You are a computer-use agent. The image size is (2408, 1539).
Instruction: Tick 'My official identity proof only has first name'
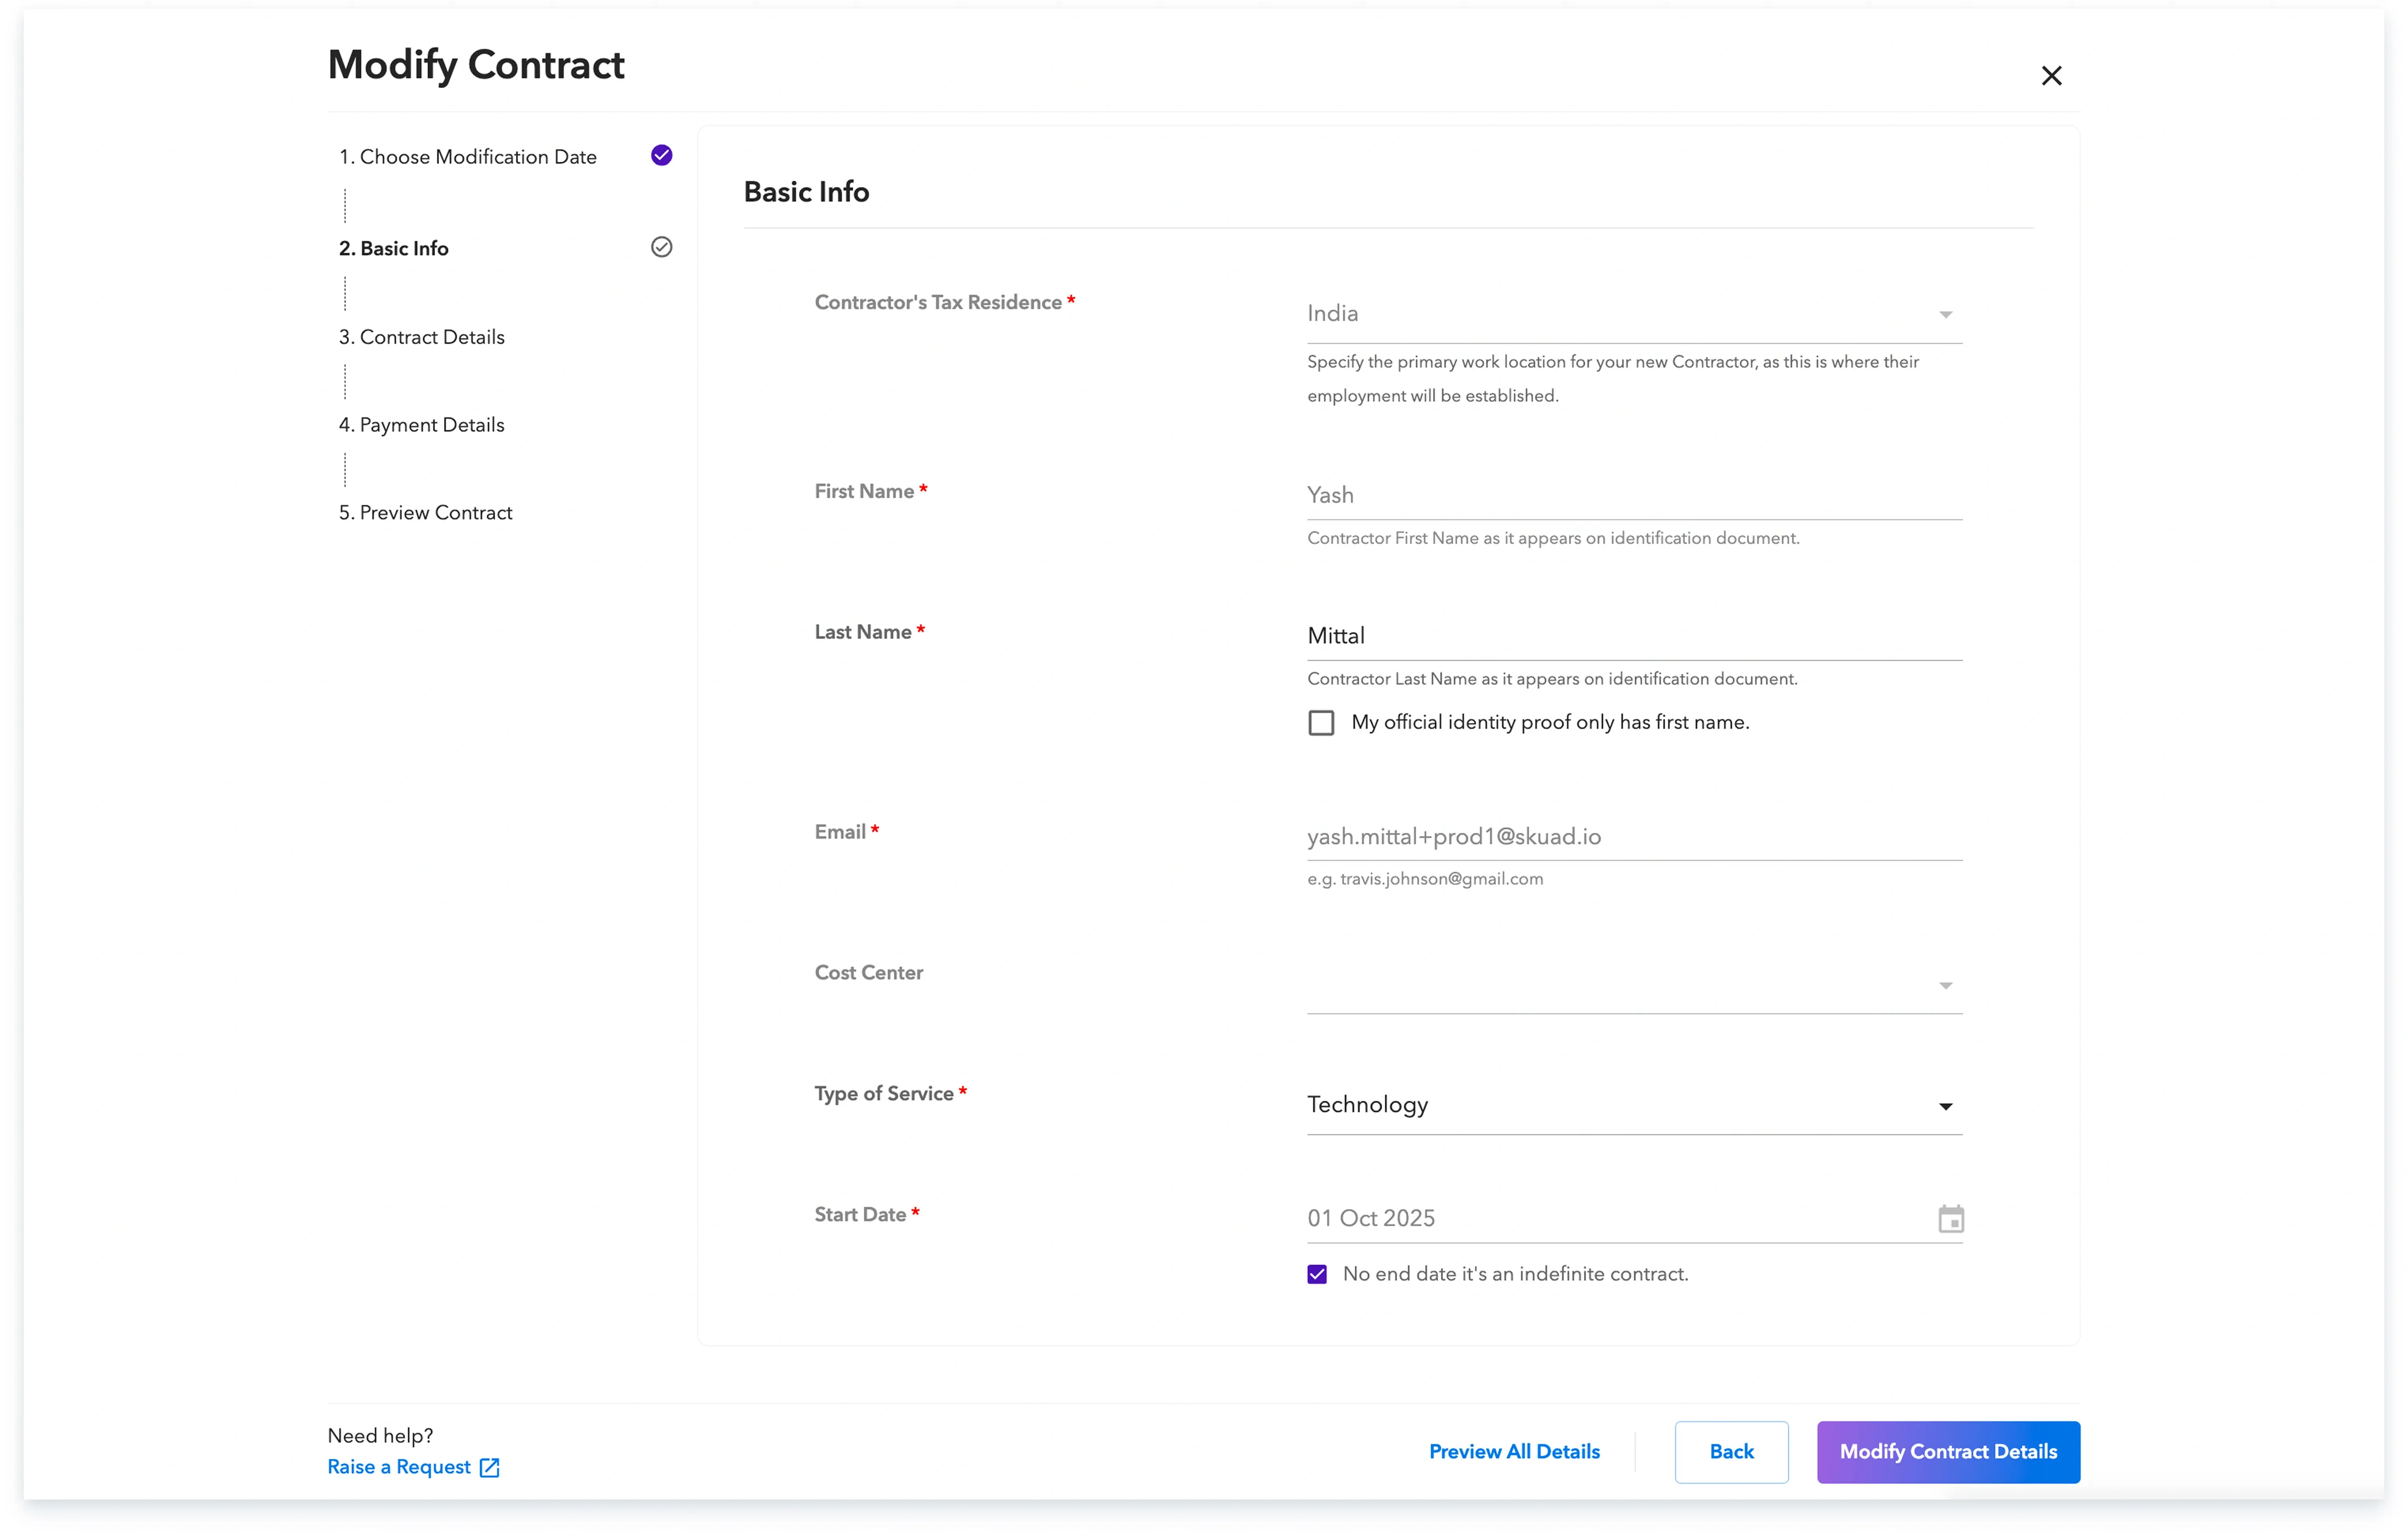(1321, 723)
